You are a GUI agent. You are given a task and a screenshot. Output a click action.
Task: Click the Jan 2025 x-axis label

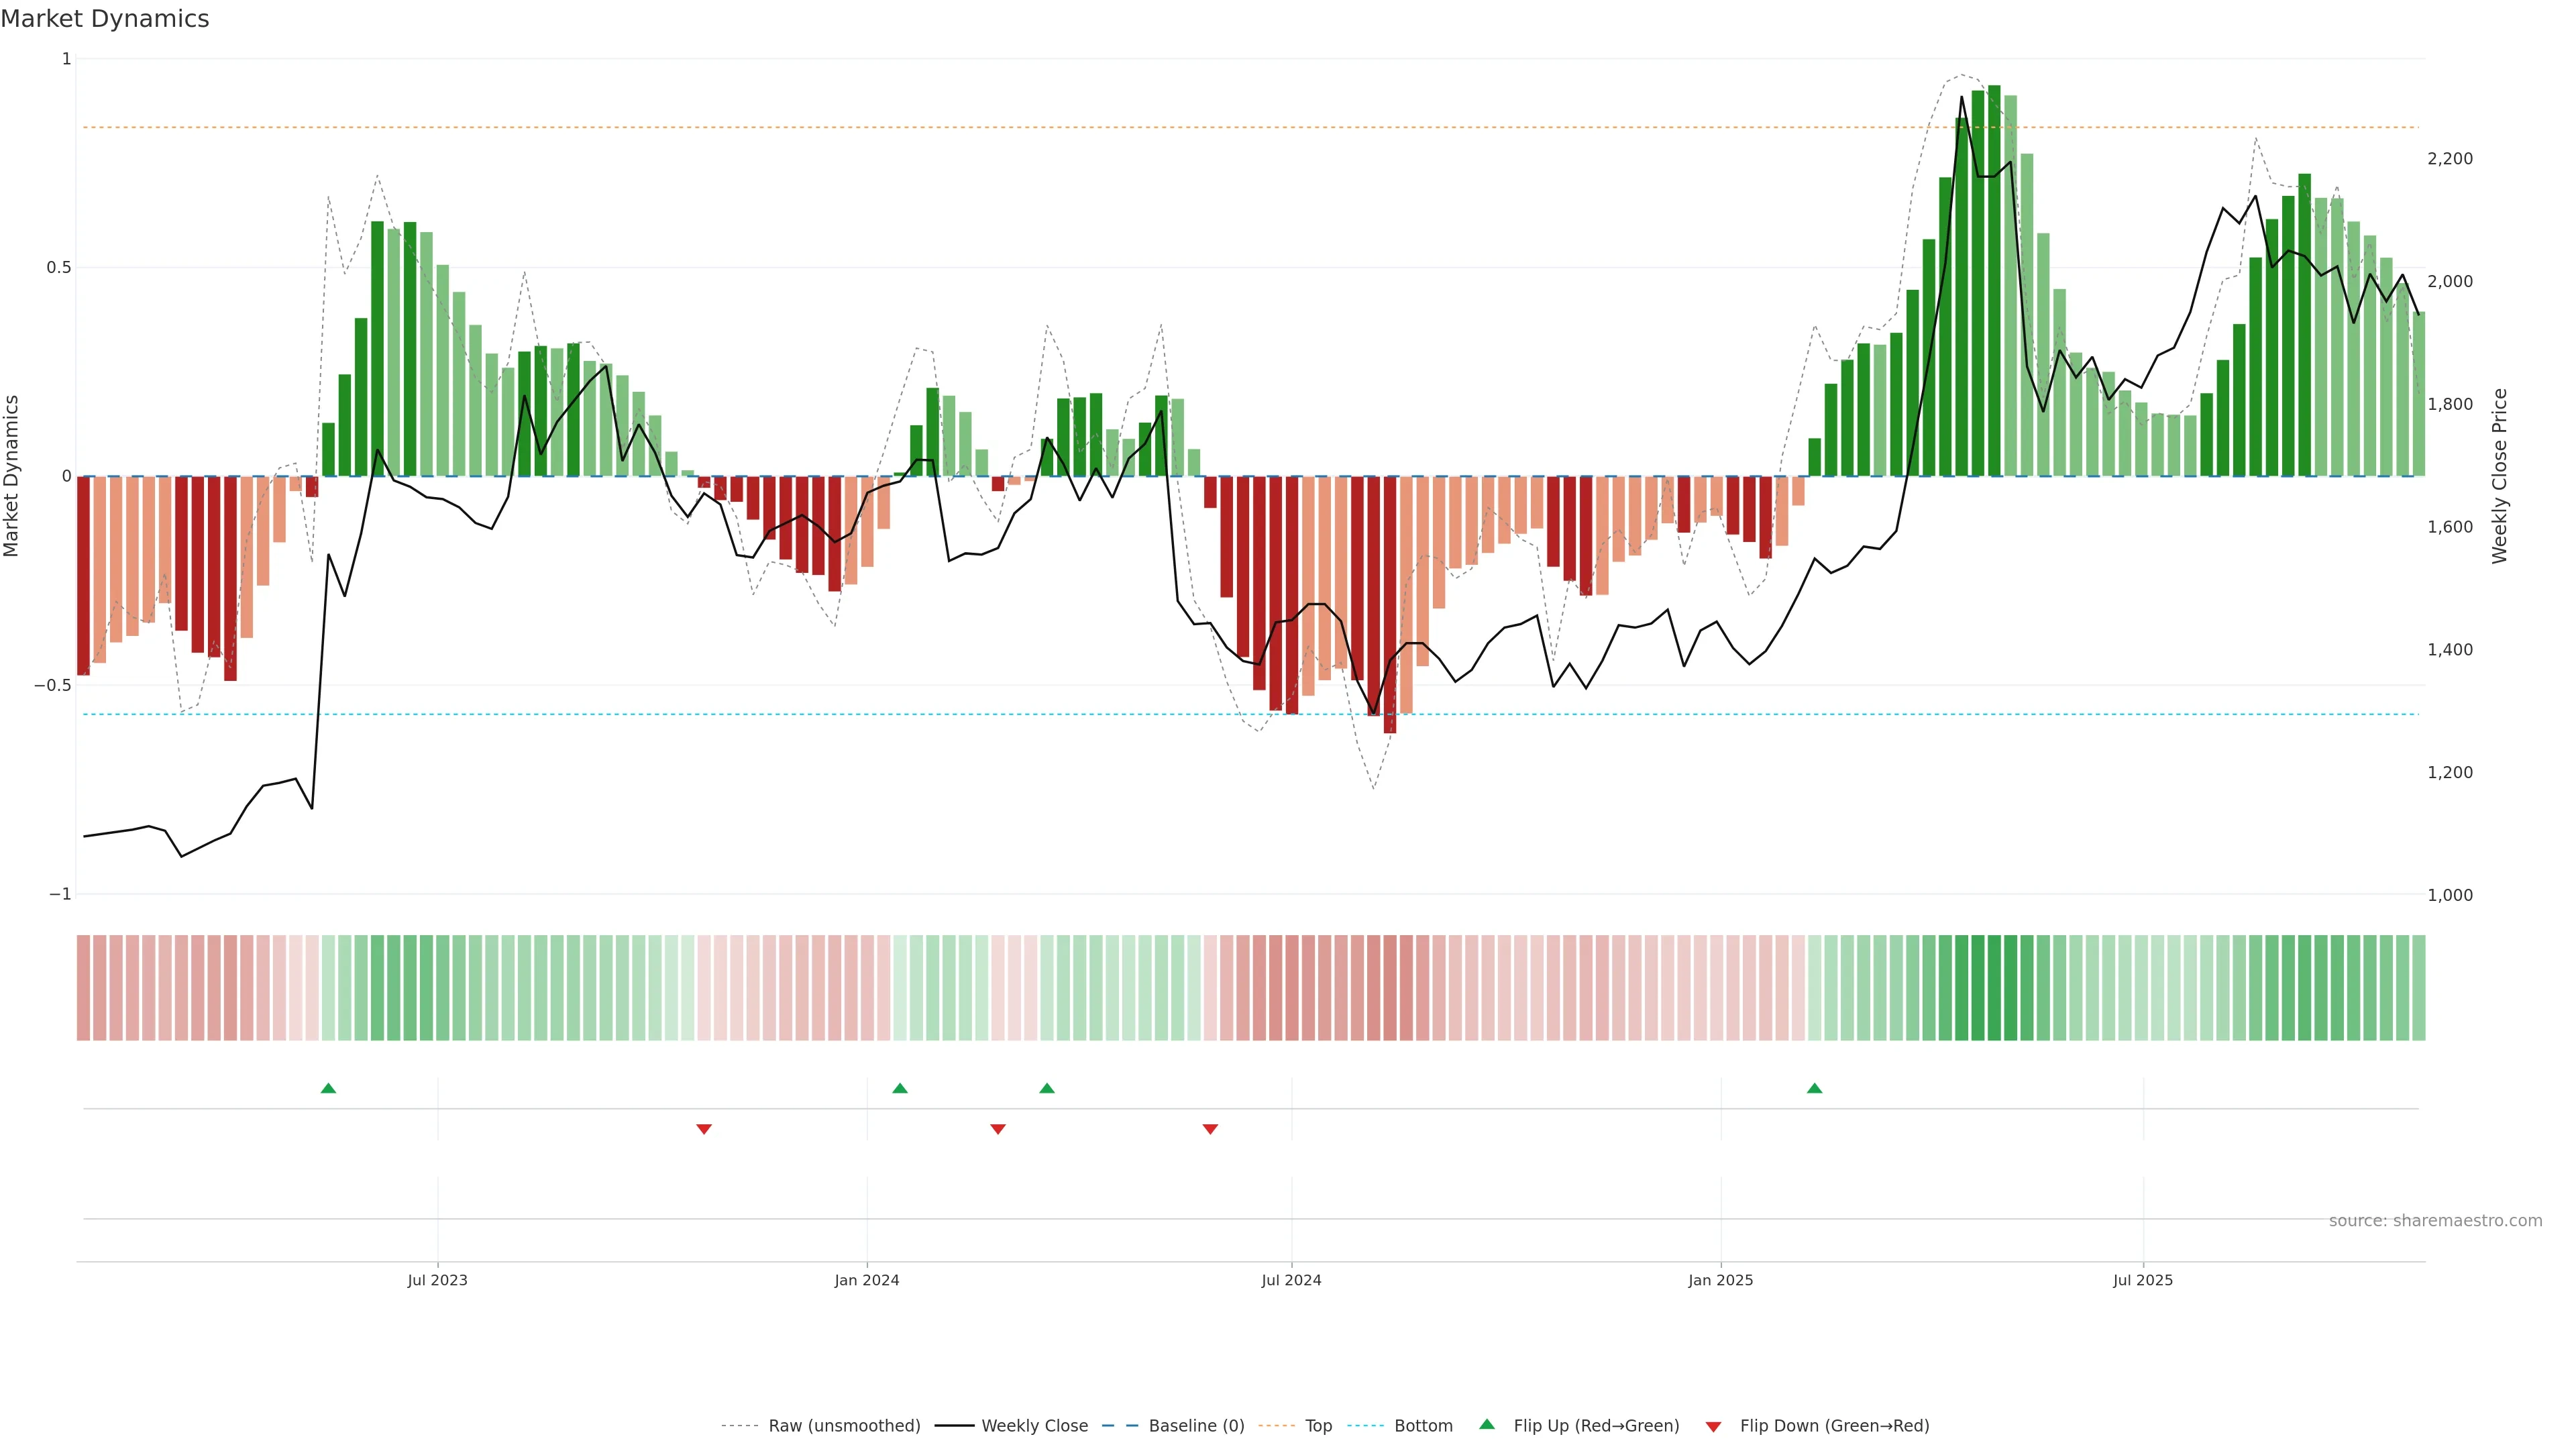pyautogui.click(x=1720, y=1280)
